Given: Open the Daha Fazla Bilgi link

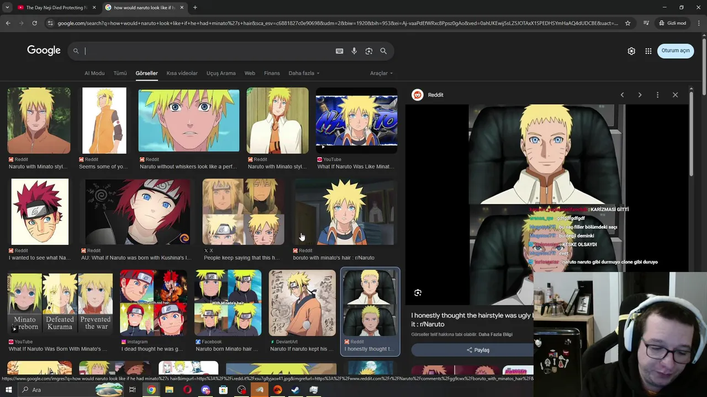Looking at the screenshot, I should click(x=495, y=335).
